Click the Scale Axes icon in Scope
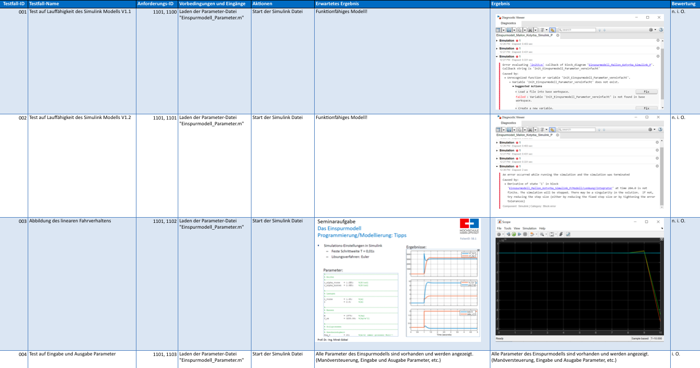Viewport: 700px width, 368px height. [x=552, y=234]
